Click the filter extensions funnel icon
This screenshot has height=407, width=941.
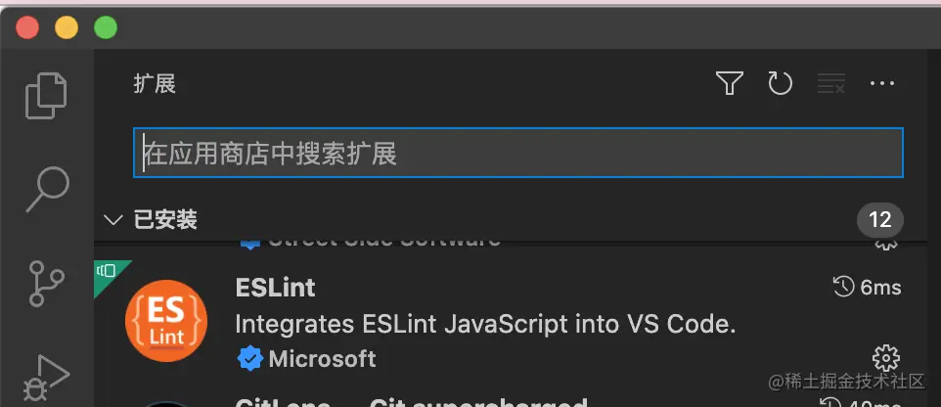pyautogui.click(x=729, y=84)
